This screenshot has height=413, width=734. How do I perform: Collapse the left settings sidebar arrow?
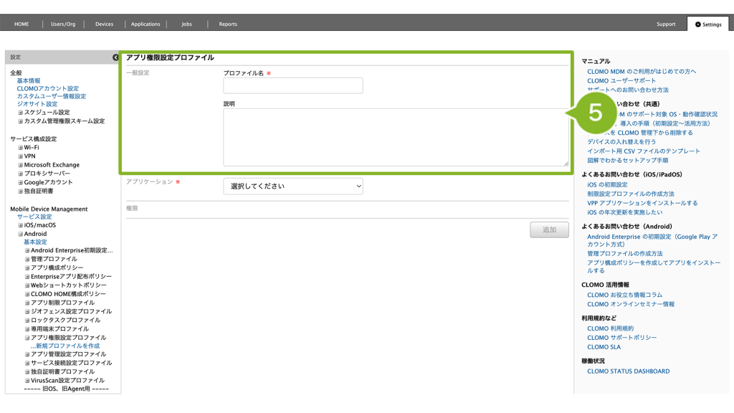tap(115, 57)
